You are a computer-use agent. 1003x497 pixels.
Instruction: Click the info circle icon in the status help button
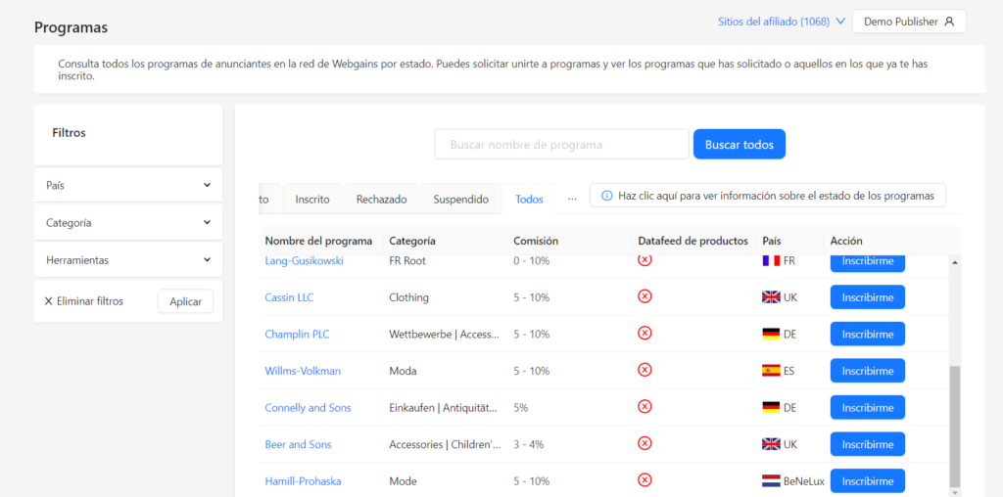[607, 196]
